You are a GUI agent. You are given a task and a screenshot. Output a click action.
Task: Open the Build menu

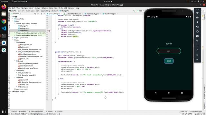(x=51, y=8)
